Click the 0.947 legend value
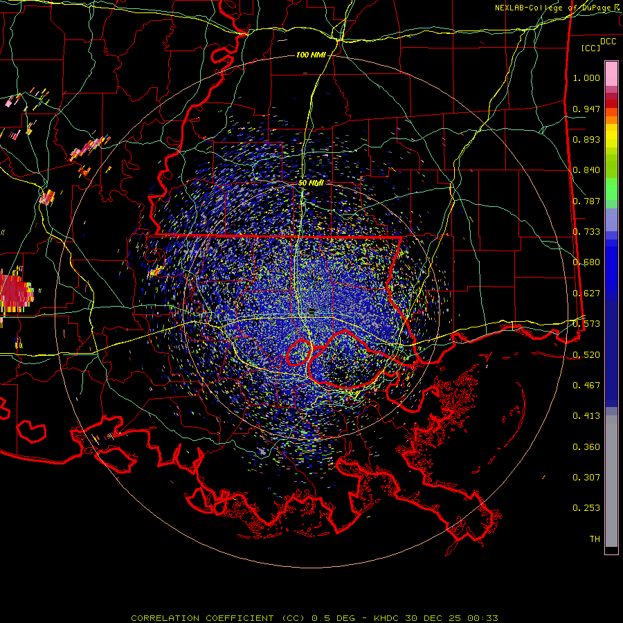The height and width of the screenshot is (623, 623). pyautogui.click(x=586, y=109)
